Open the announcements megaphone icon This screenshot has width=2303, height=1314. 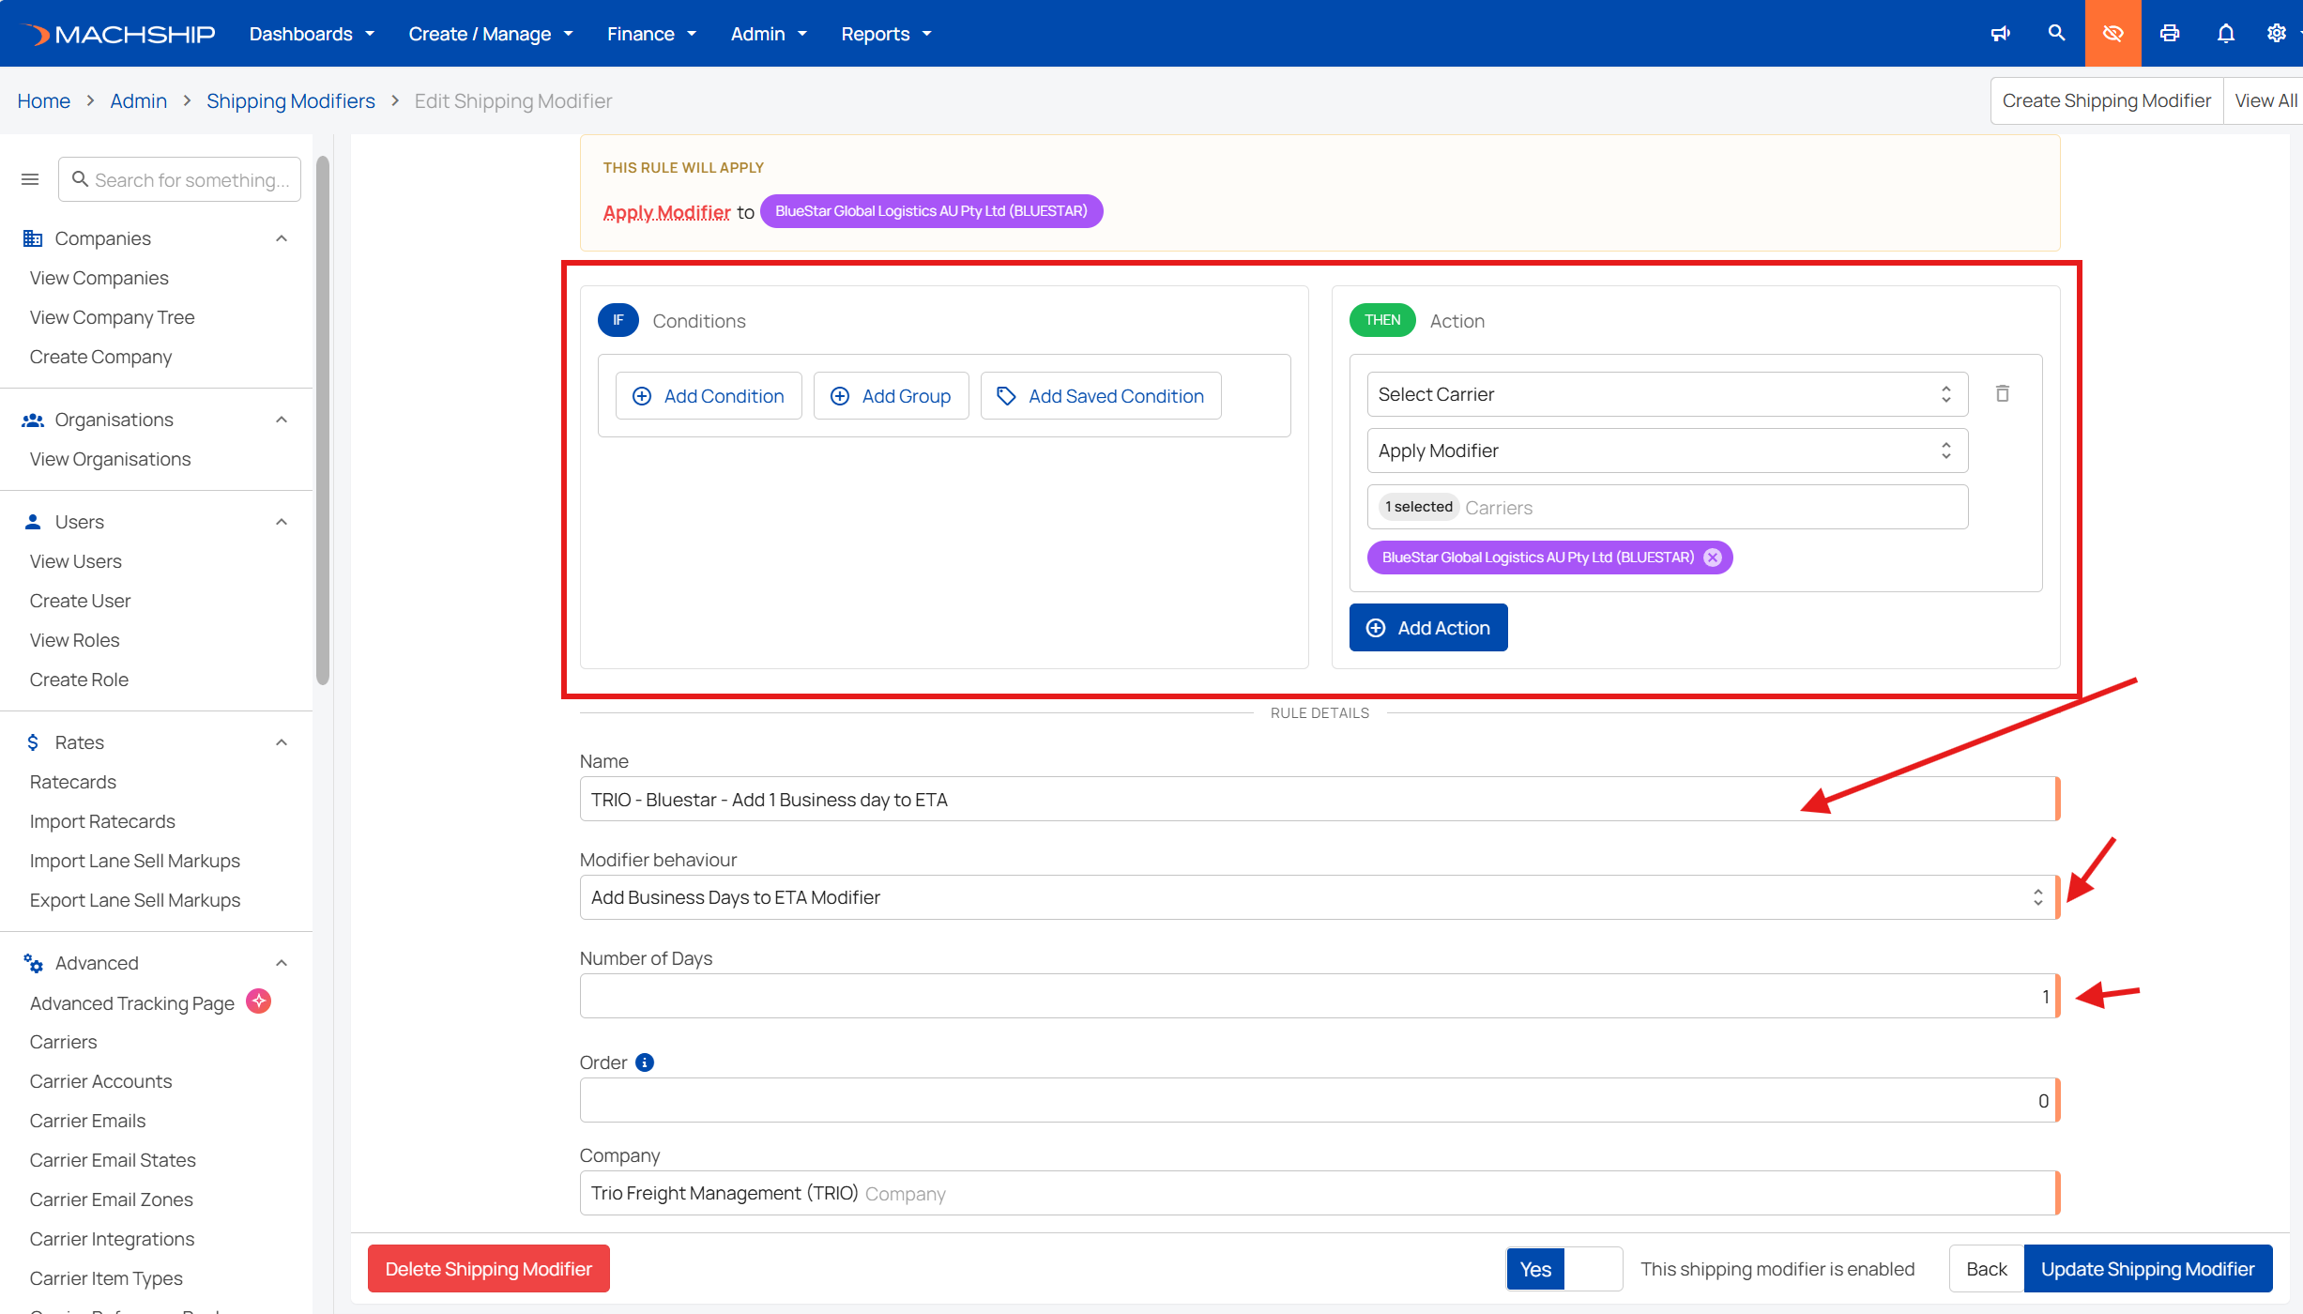tap(2001, 34)
